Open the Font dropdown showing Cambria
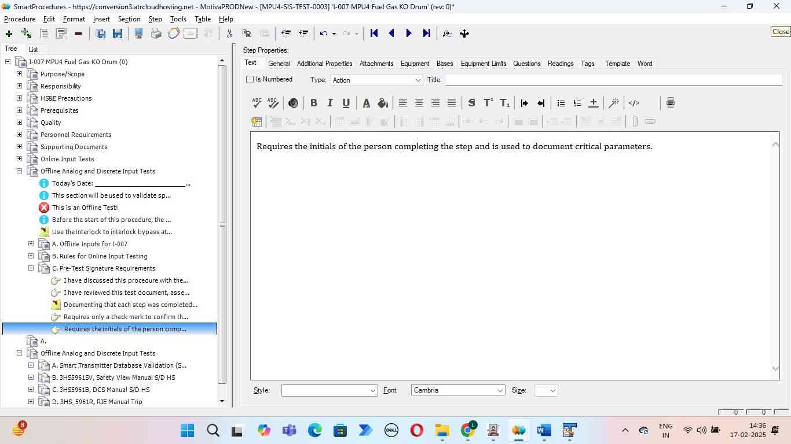Viewport: 791px width, 444px height. tap(457, 390)
